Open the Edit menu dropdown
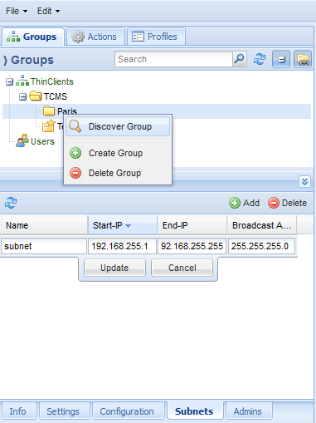 click(48, 11)
